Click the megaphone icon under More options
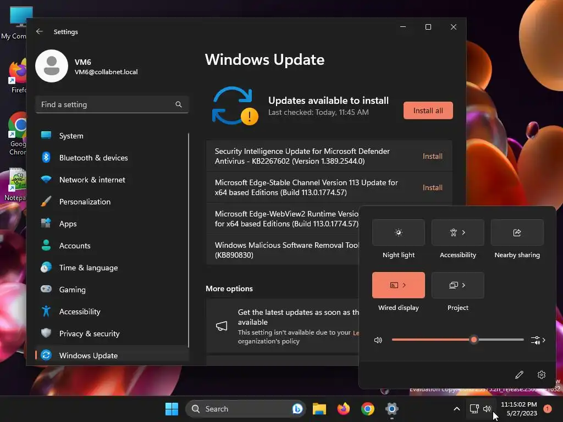Image resolution: width=563 pixels, height=422 pixels. click(x=222, y=326)
